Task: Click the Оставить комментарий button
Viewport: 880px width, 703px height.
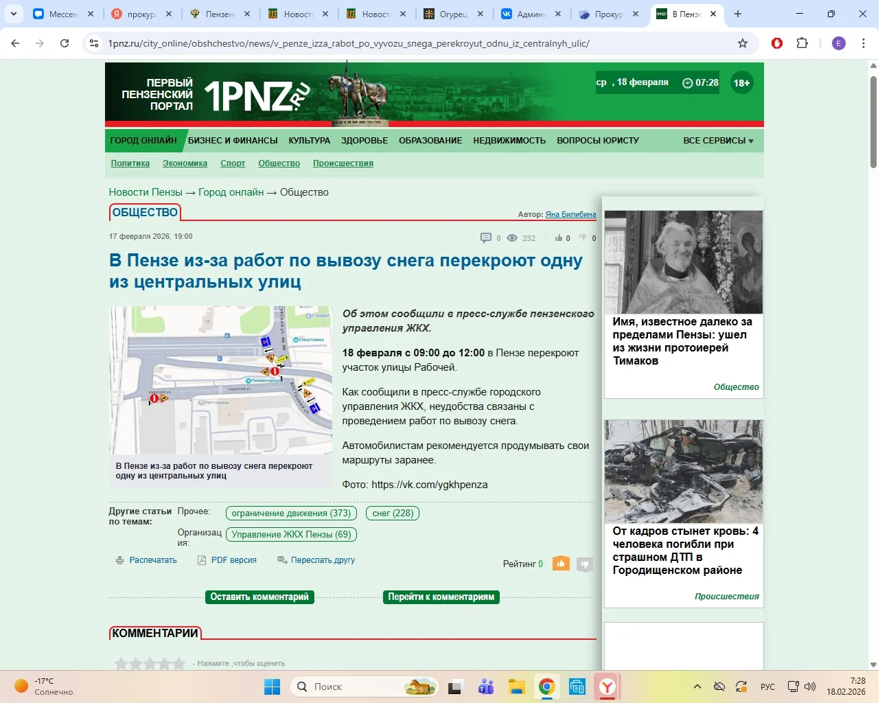Action: (259, 597)
